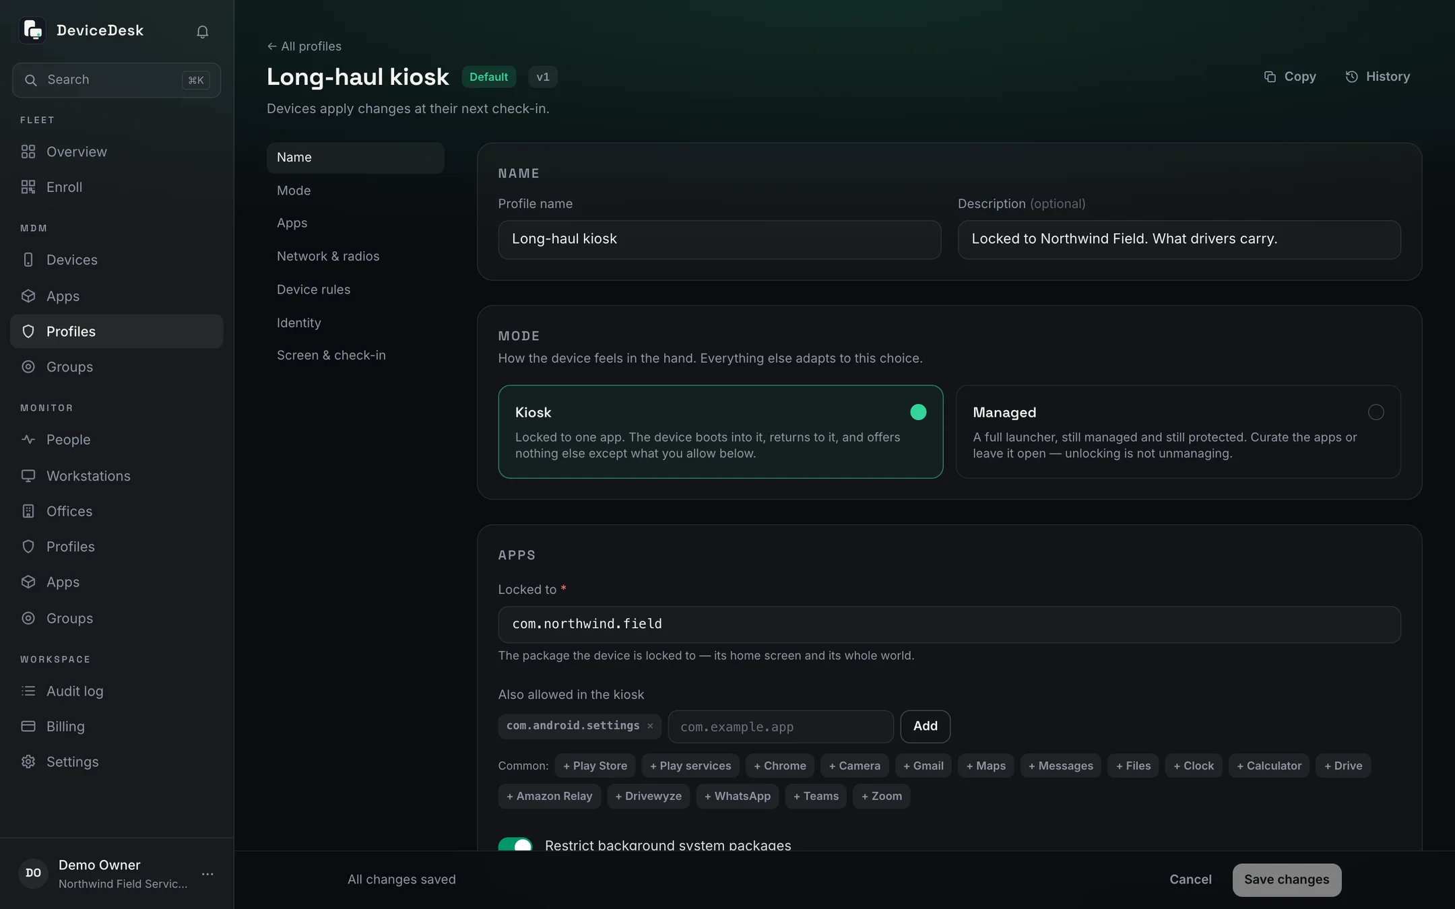Edit the Description field
The height and width of the screenshot is (909, 1455).
pos(1179,239)
